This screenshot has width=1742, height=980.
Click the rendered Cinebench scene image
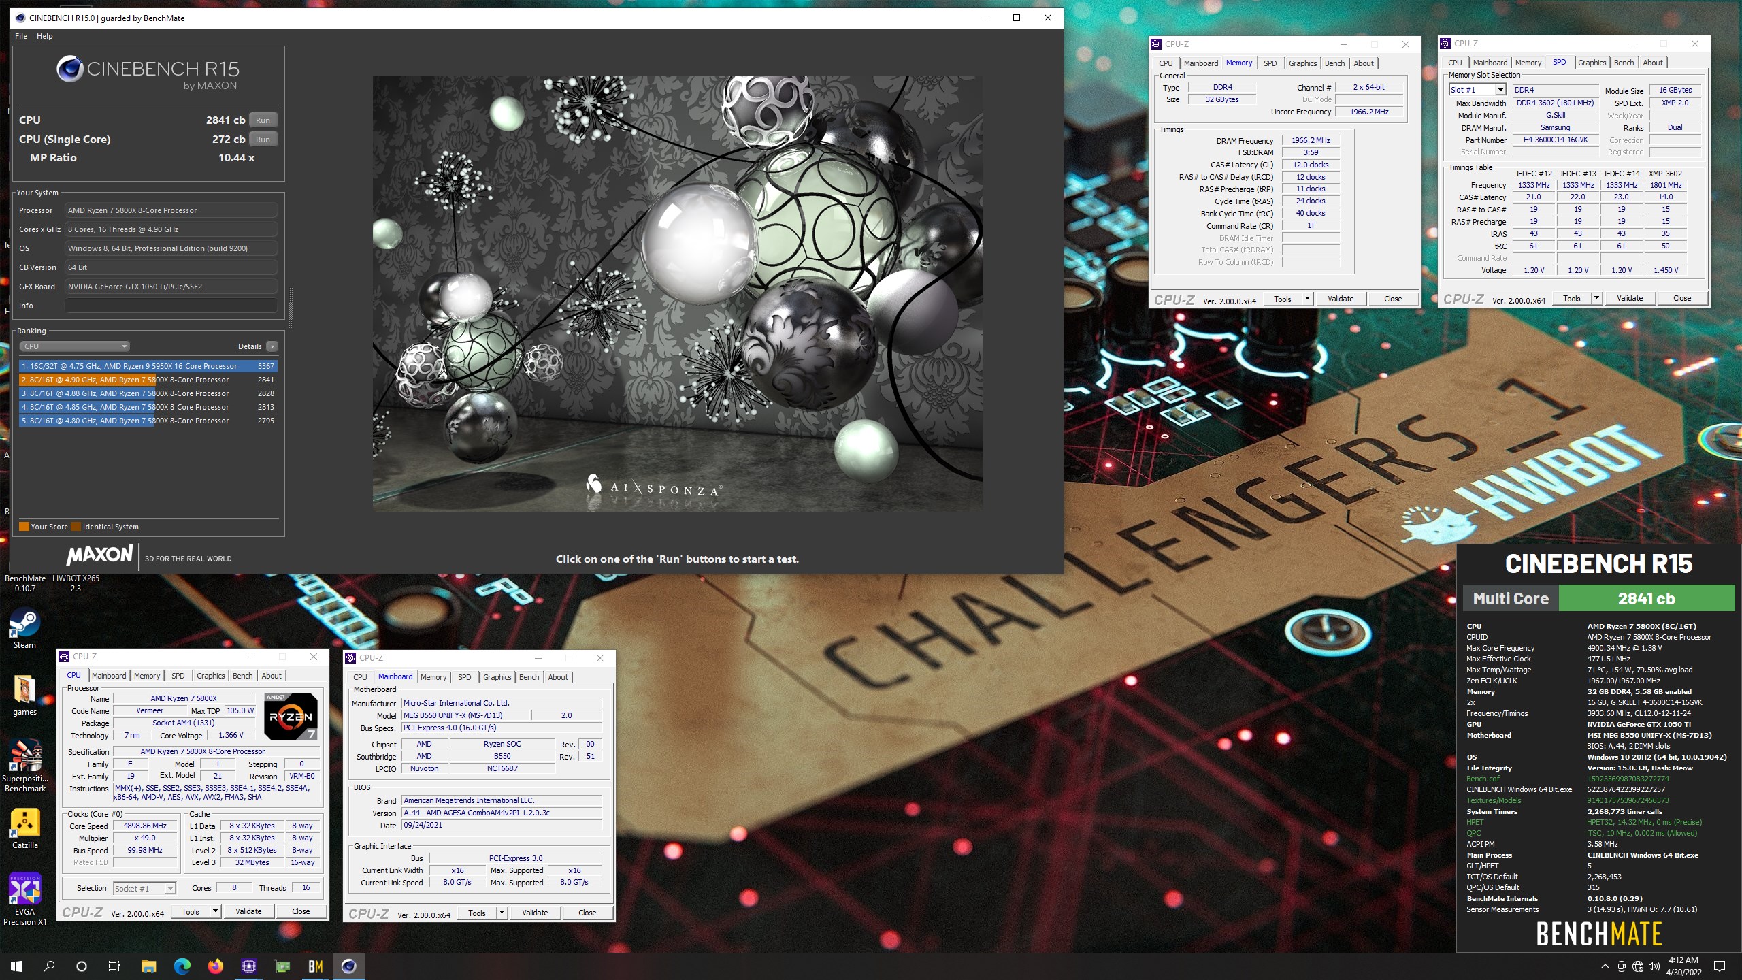[677, 293]
